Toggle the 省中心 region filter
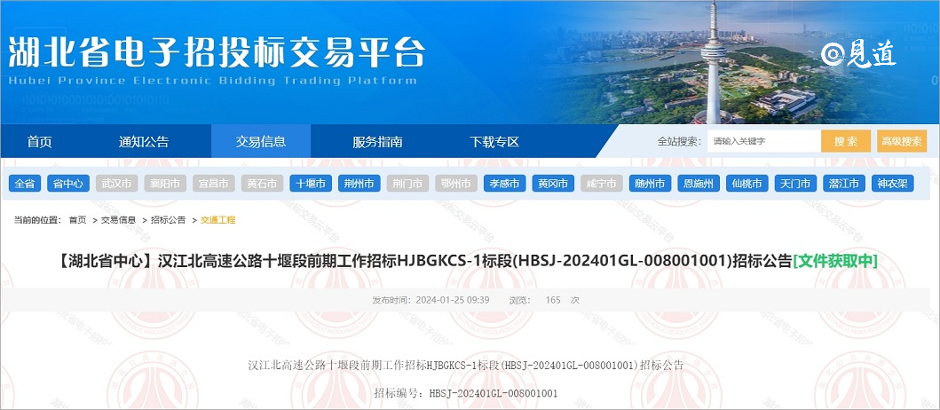Screen dimensions: 940x410 point(67,184)
